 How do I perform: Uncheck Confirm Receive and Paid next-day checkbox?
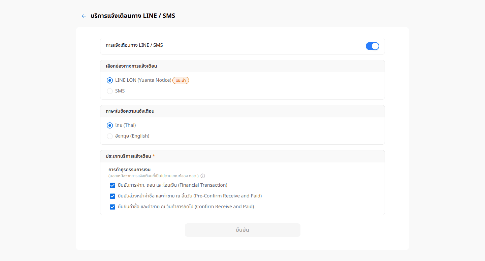[x=112, y=207]
